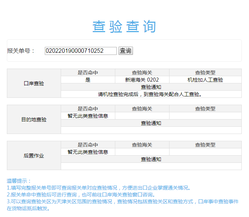Viewport: 249px width, 217px height.
Task: Click 是否命中 header in 口岸查验 table
Action: click(x=88, y=73)
